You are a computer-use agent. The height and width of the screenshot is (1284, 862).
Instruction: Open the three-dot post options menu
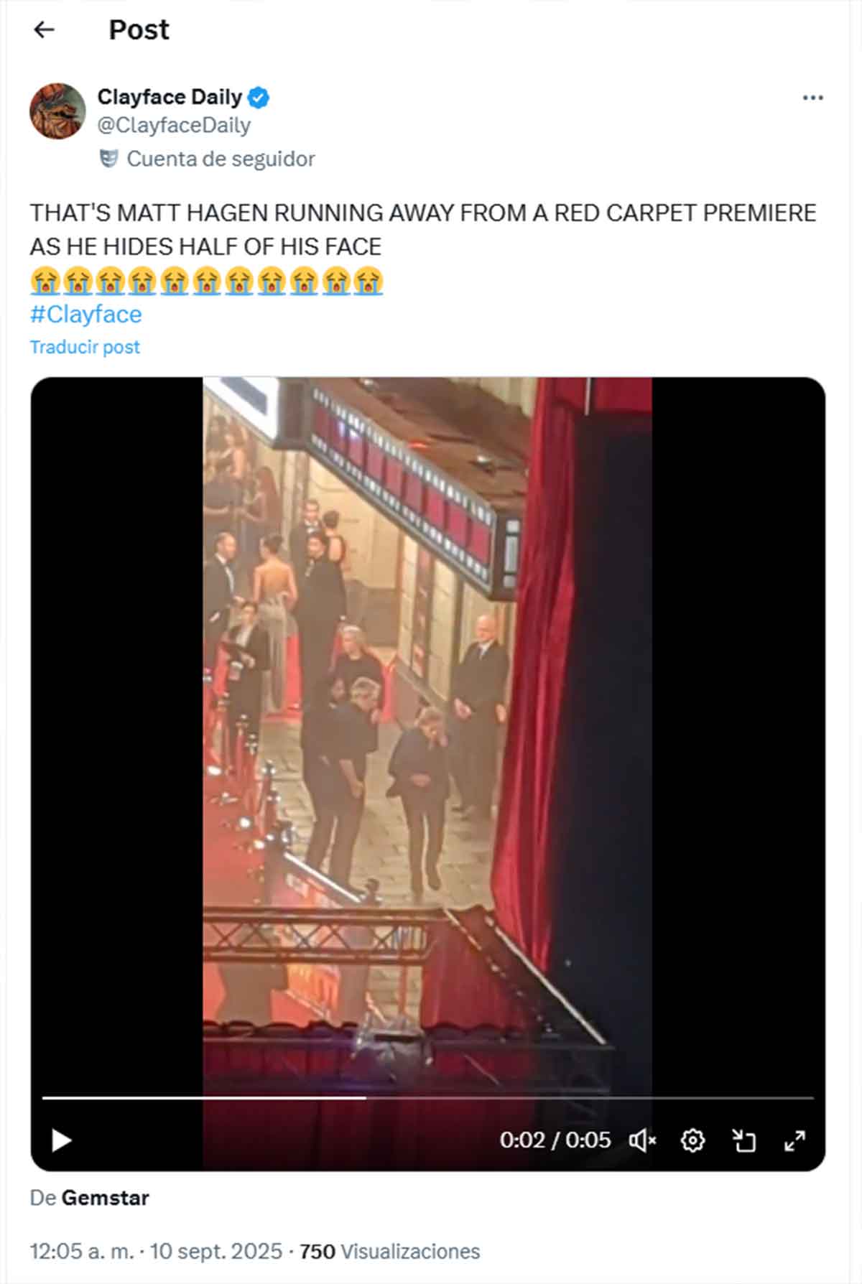(812, 98)
